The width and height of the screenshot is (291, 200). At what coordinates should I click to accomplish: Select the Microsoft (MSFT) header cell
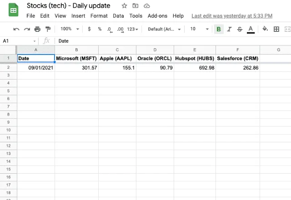76,58
